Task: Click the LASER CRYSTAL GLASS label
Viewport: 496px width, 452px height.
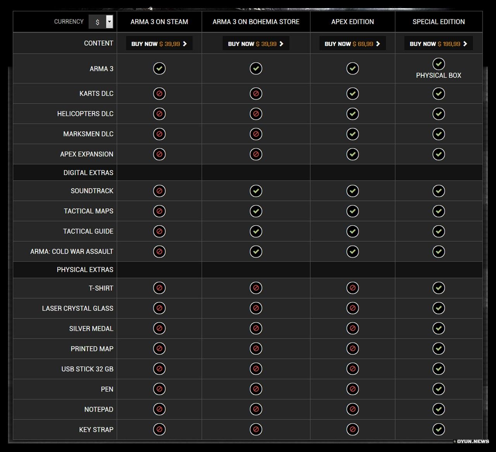Action: pos(77,308)
